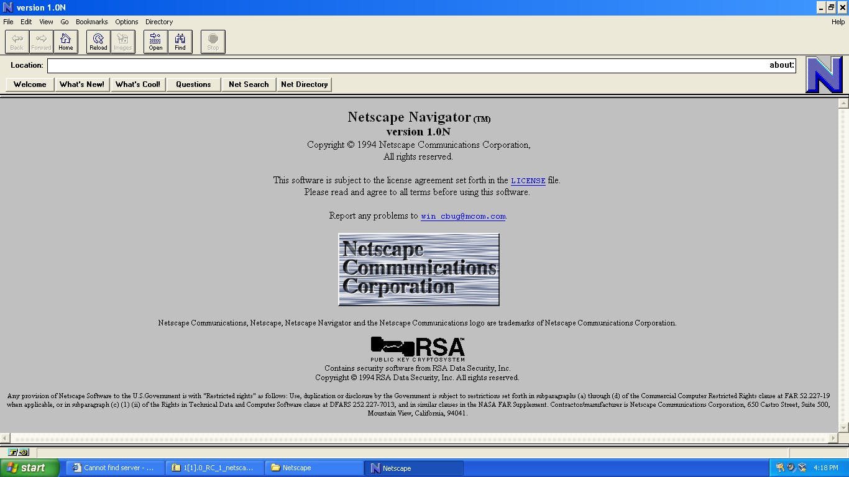
Task: Open the View menu
Action: click(47, 22)
